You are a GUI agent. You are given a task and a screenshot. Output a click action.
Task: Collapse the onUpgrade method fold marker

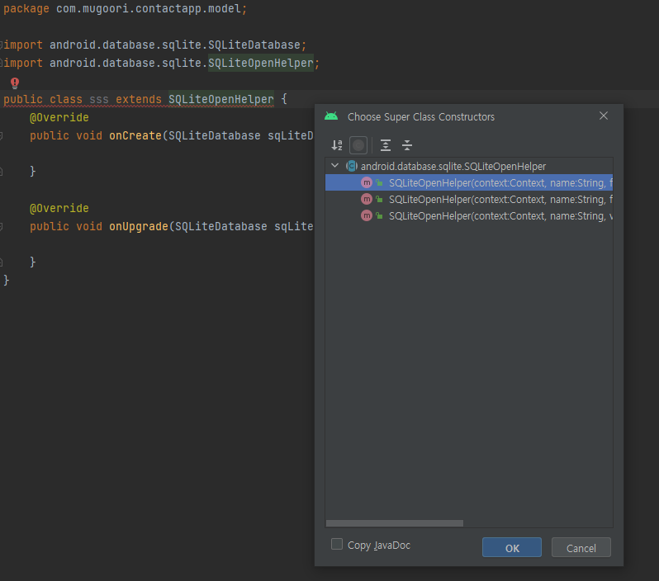tap(2, 226)
